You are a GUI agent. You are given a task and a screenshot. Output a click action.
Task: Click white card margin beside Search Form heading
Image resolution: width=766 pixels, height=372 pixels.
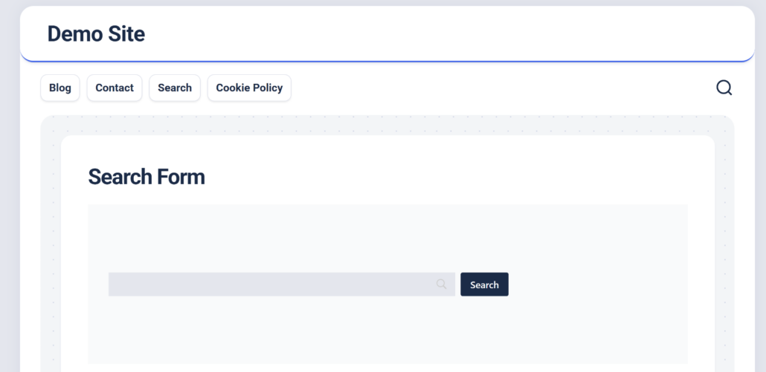pos(446,177)
